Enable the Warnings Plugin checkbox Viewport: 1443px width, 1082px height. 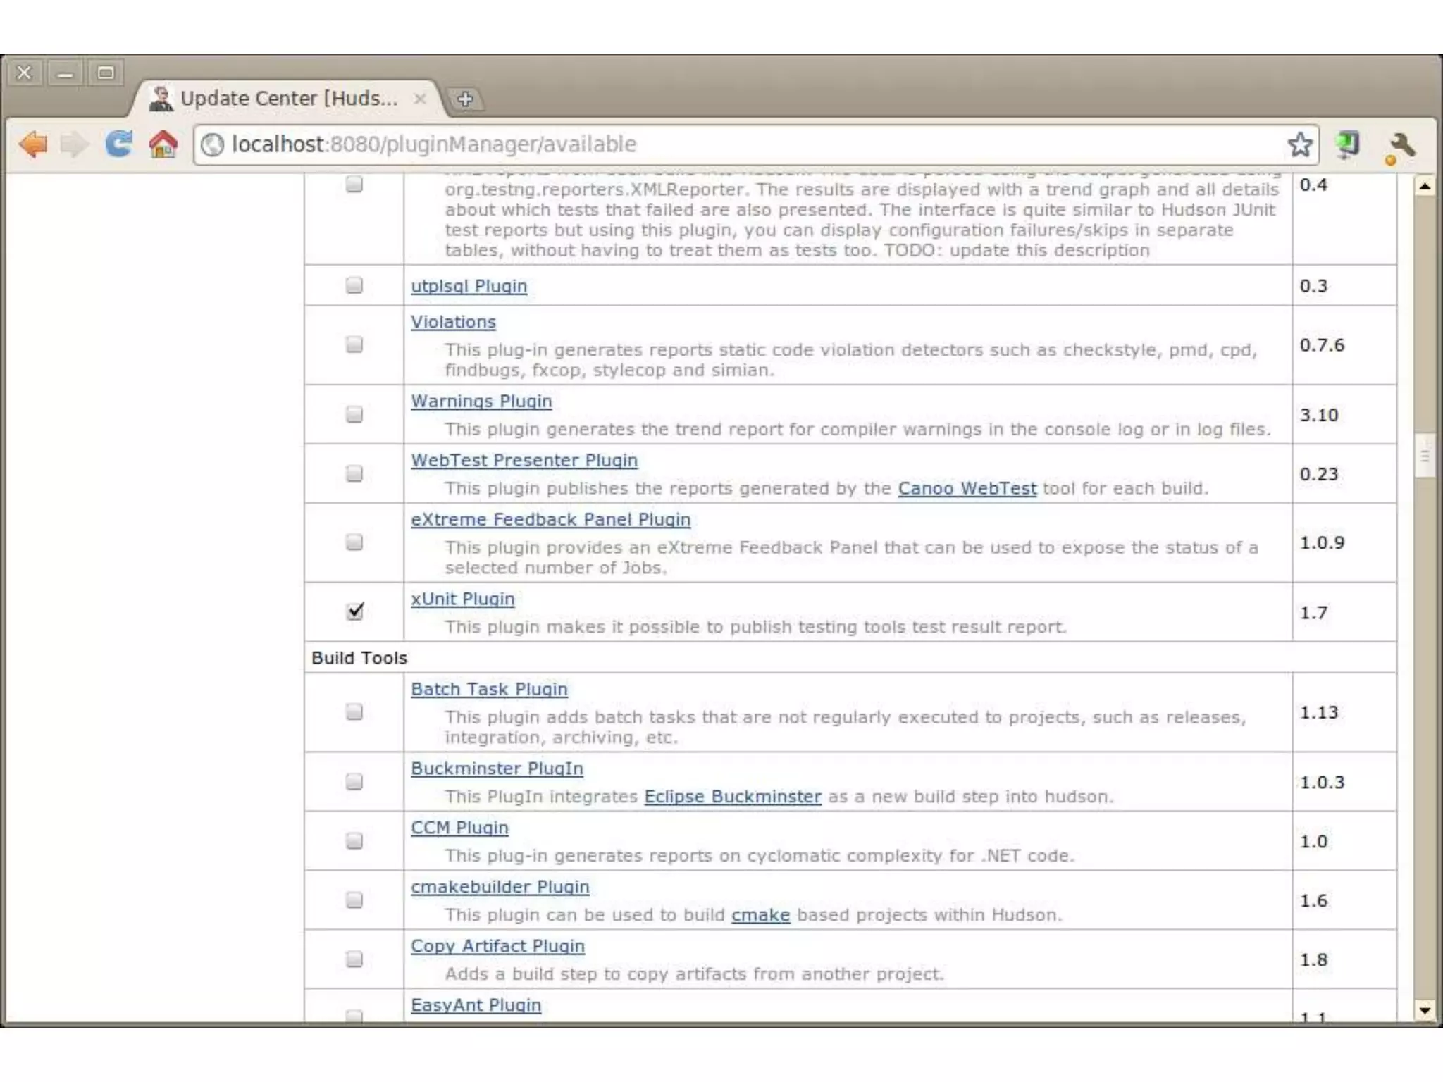tap(354, 414)
